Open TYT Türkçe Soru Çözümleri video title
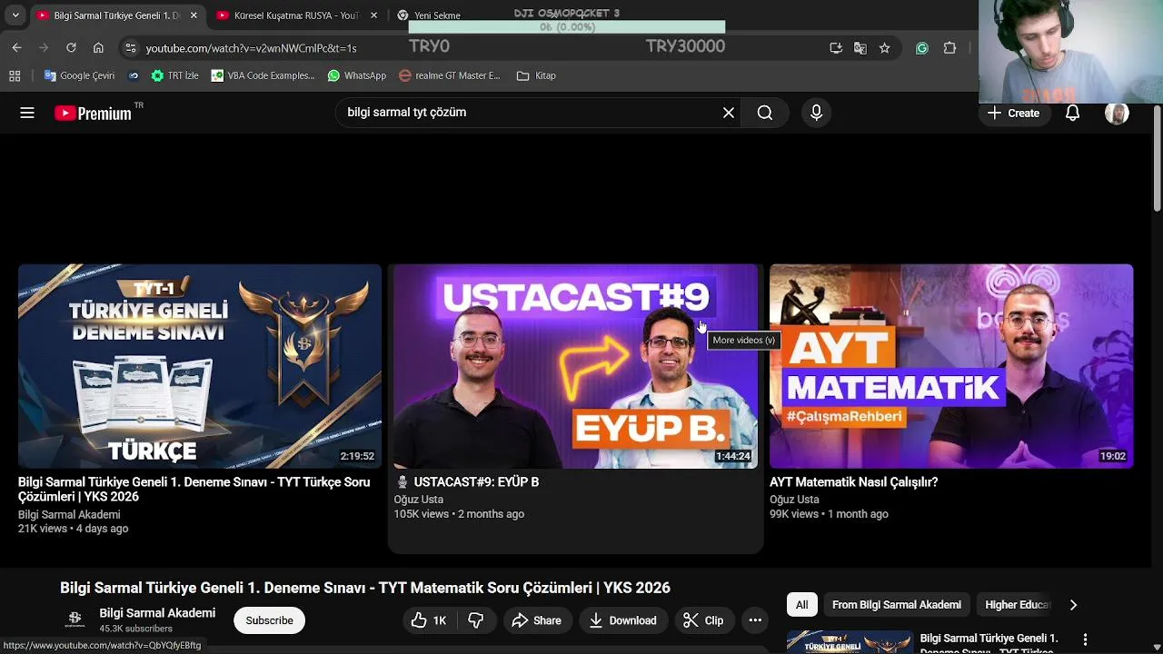1163x654 pixels. 194,490
